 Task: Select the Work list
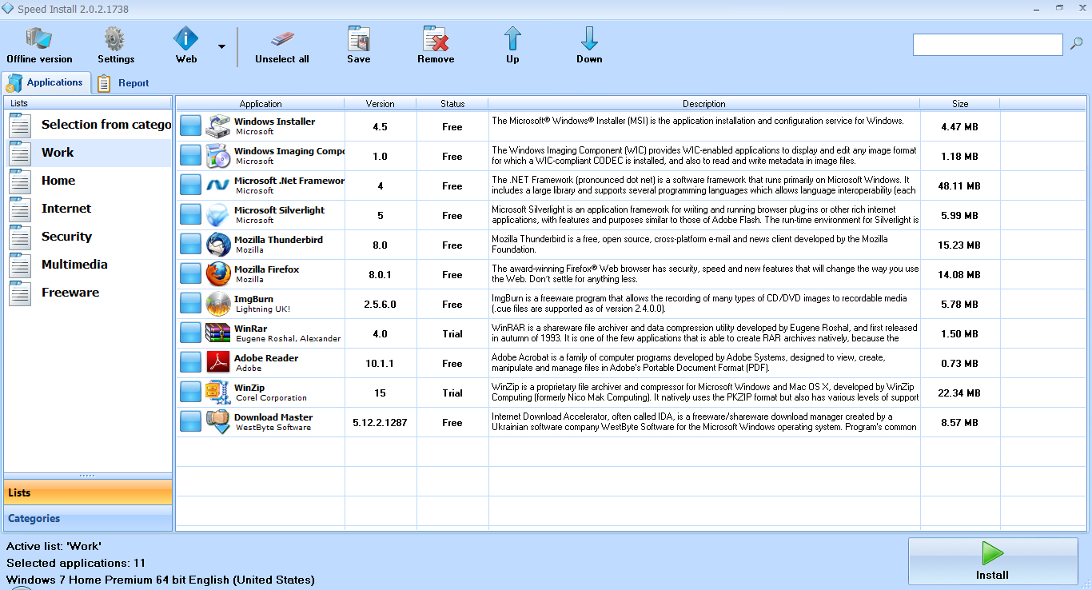click(88, 153)
